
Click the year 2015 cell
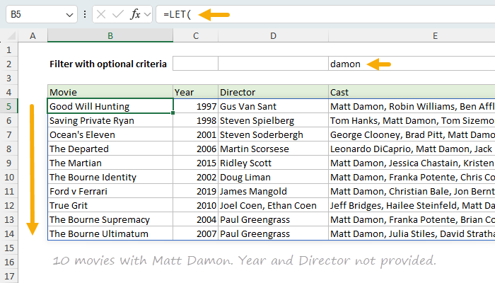coord(195,163)
